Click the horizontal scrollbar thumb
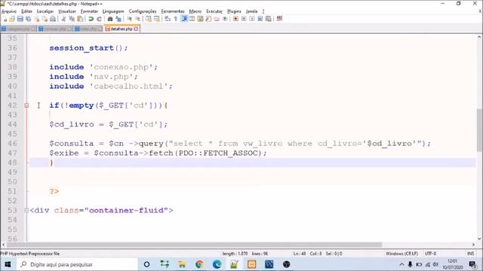Viewport: 483px width, 271px height. point(195,245)
